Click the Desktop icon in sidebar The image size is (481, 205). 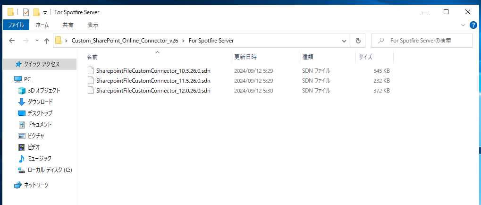tap(21, 113)
